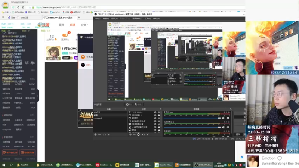Select the 桌面 scene in OBS

tap(110, 115)
